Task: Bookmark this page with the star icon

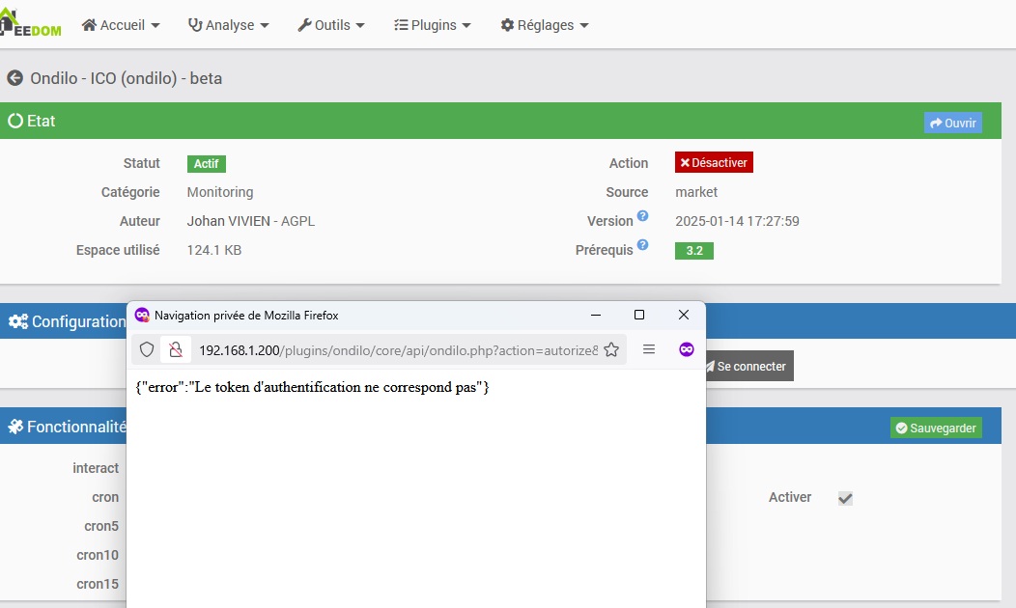Action: pyautogui.click(x=611, y=349)
